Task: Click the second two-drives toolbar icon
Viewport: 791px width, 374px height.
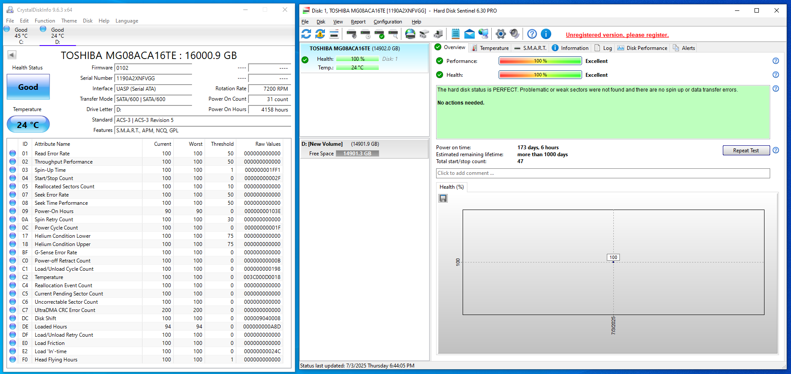Action: (x=438, y=34)
